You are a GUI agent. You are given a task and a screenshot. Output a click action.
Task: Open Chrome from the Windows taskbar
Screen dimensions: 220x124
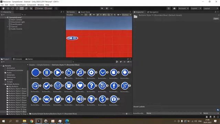[x=32, y=121]
